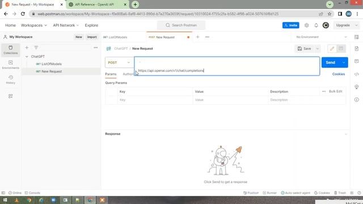363x204 pixels.
Task: Open the Save options dropdown arrow
Action: [x=318, y=49]
